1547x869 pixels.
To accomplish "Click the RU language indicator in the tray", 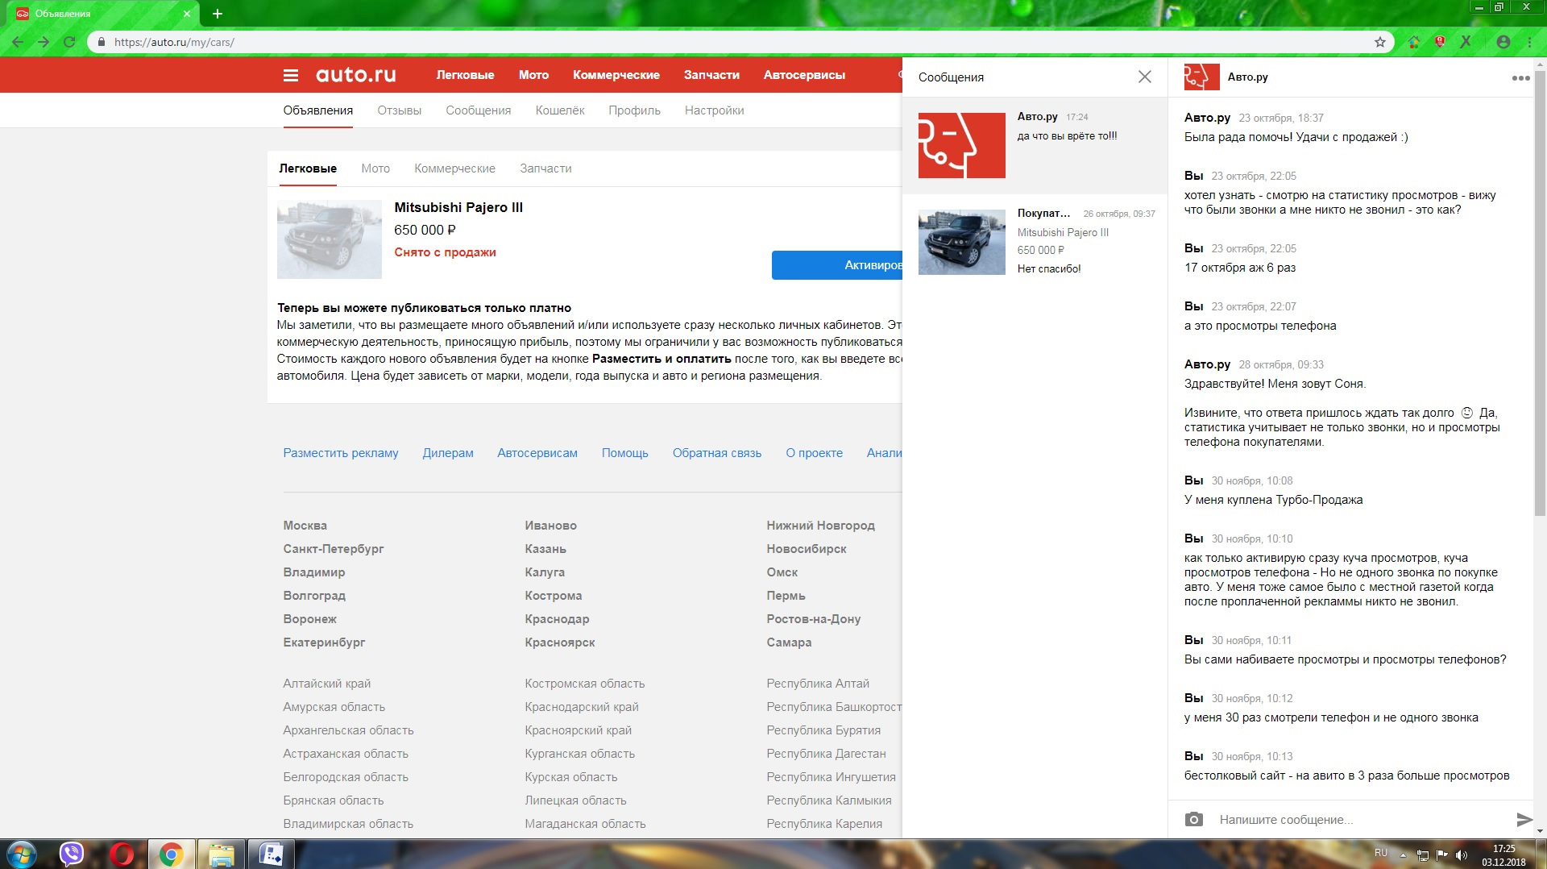I will click(x=1381, y=853).
